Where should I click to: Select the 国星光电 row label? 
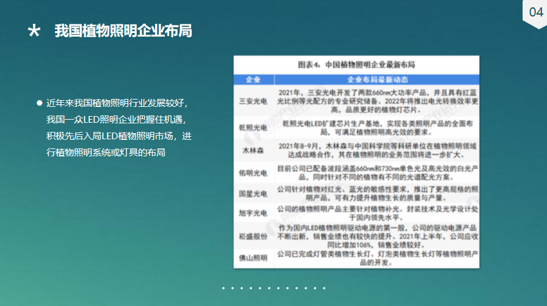pos(253,194)
